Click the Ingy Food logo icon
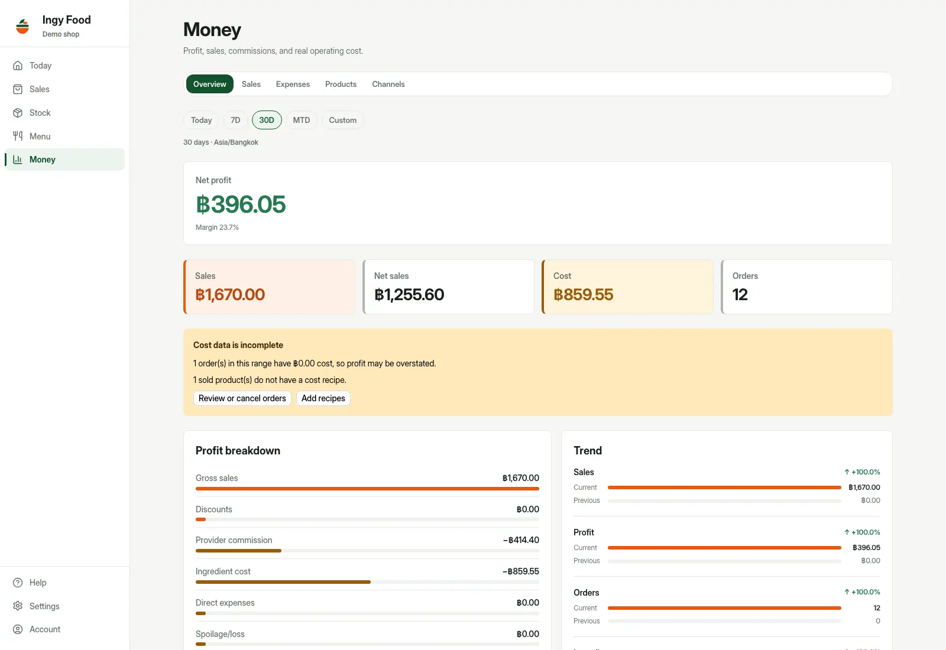 coord(22,27)
